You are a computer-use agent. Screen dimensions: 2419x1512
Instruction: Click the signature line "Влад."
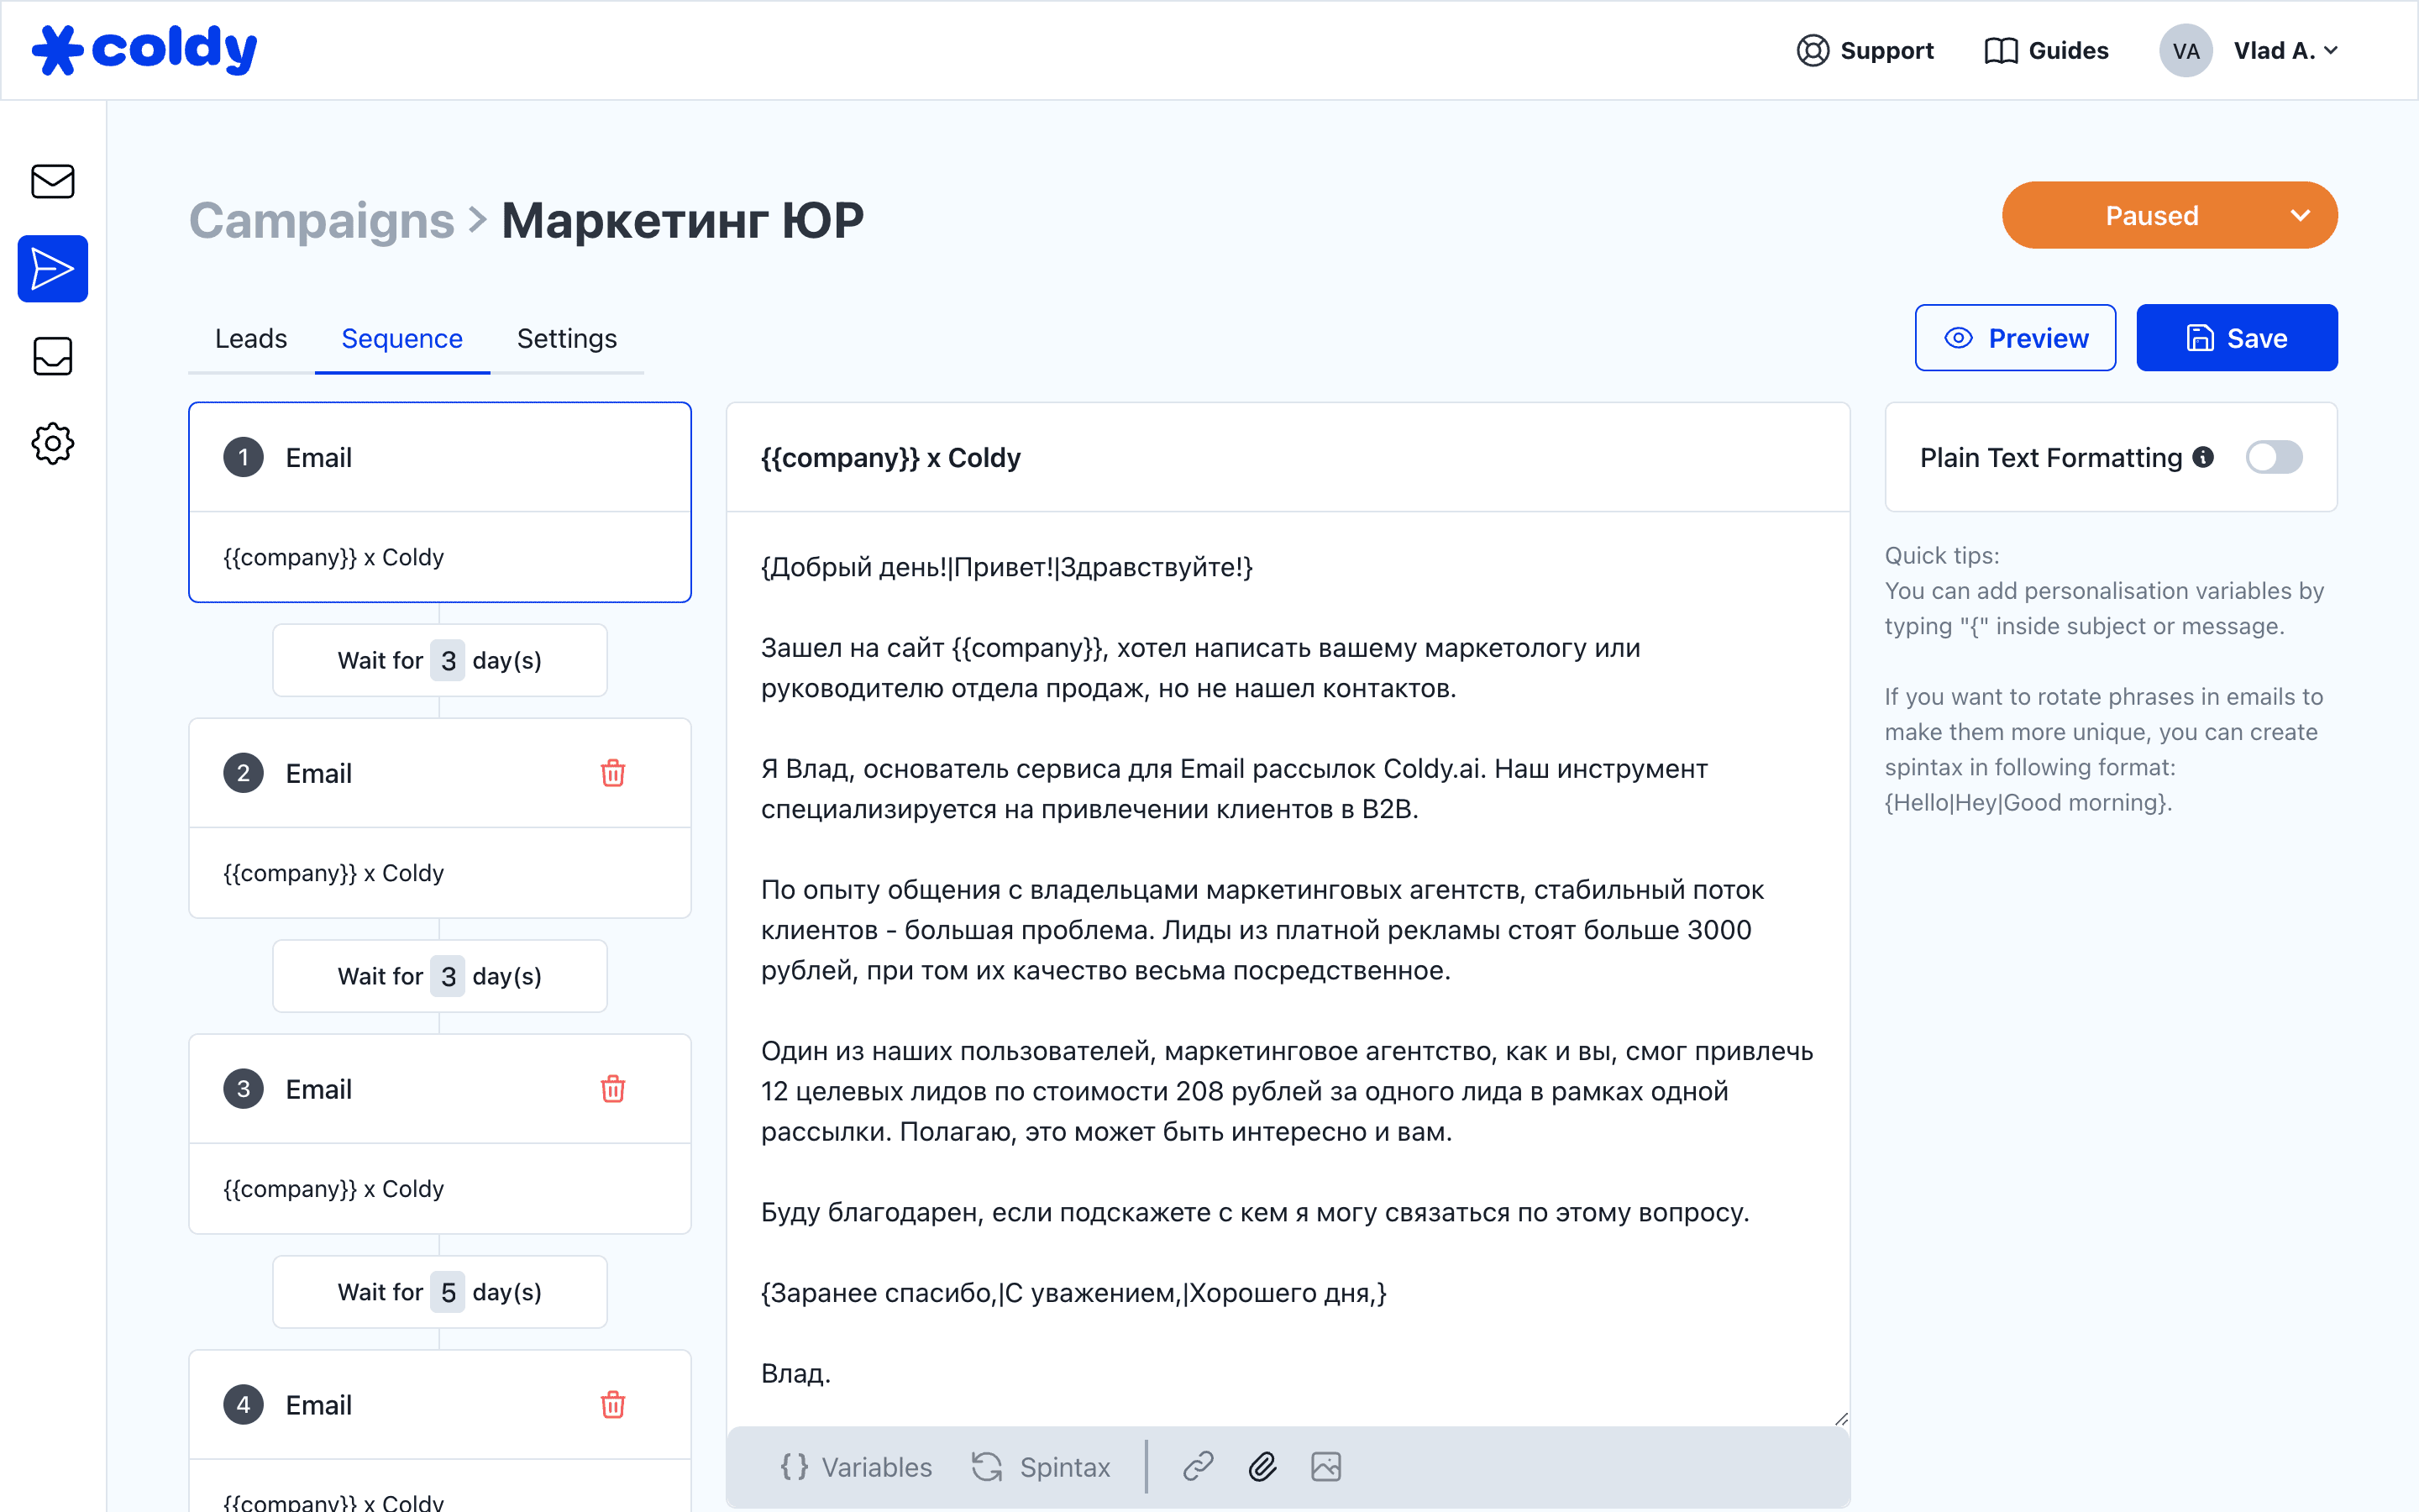point(795,1373)
